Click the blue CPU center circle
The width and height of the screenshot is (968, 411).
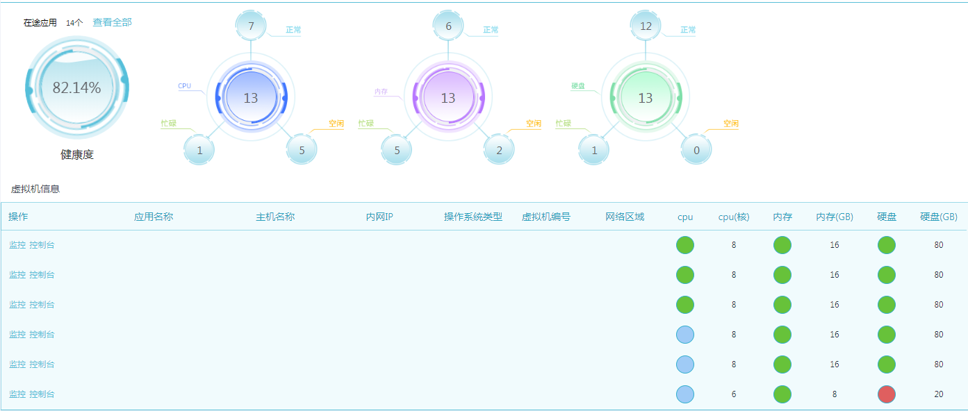coord(251,98)
